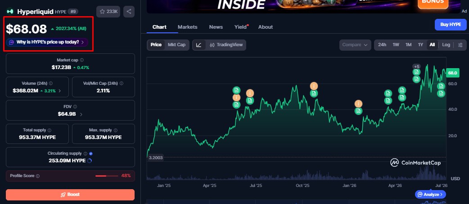Switch to the News tab

pos(216,27)
